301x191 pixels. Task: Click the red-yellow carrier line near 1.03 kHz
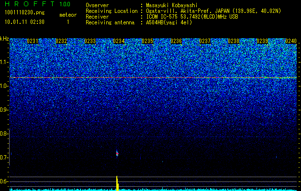[153, 77]
